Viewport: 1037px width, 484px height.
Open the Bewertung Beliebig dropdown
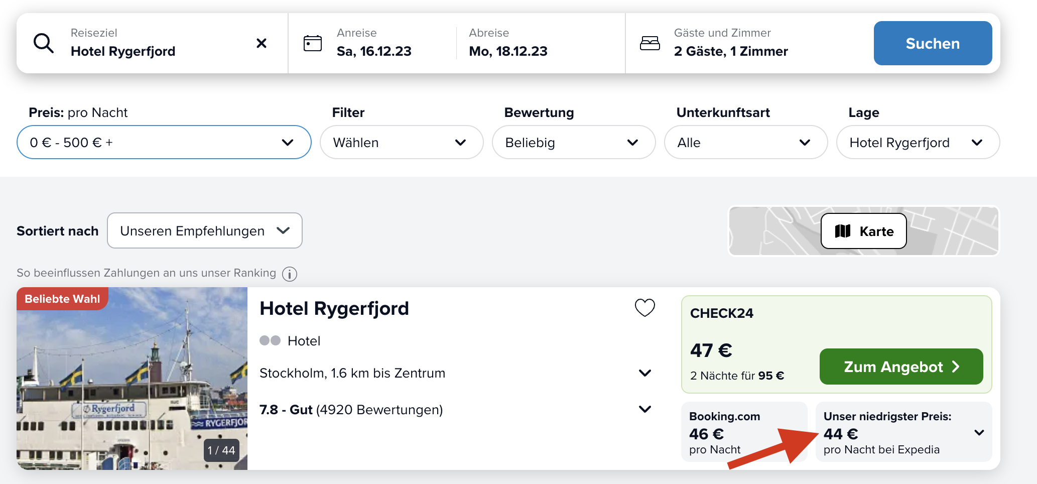click(574, 142)
